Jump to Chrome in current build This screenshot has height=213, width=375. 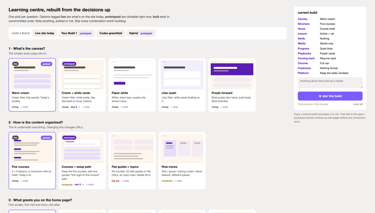[303, 63]
